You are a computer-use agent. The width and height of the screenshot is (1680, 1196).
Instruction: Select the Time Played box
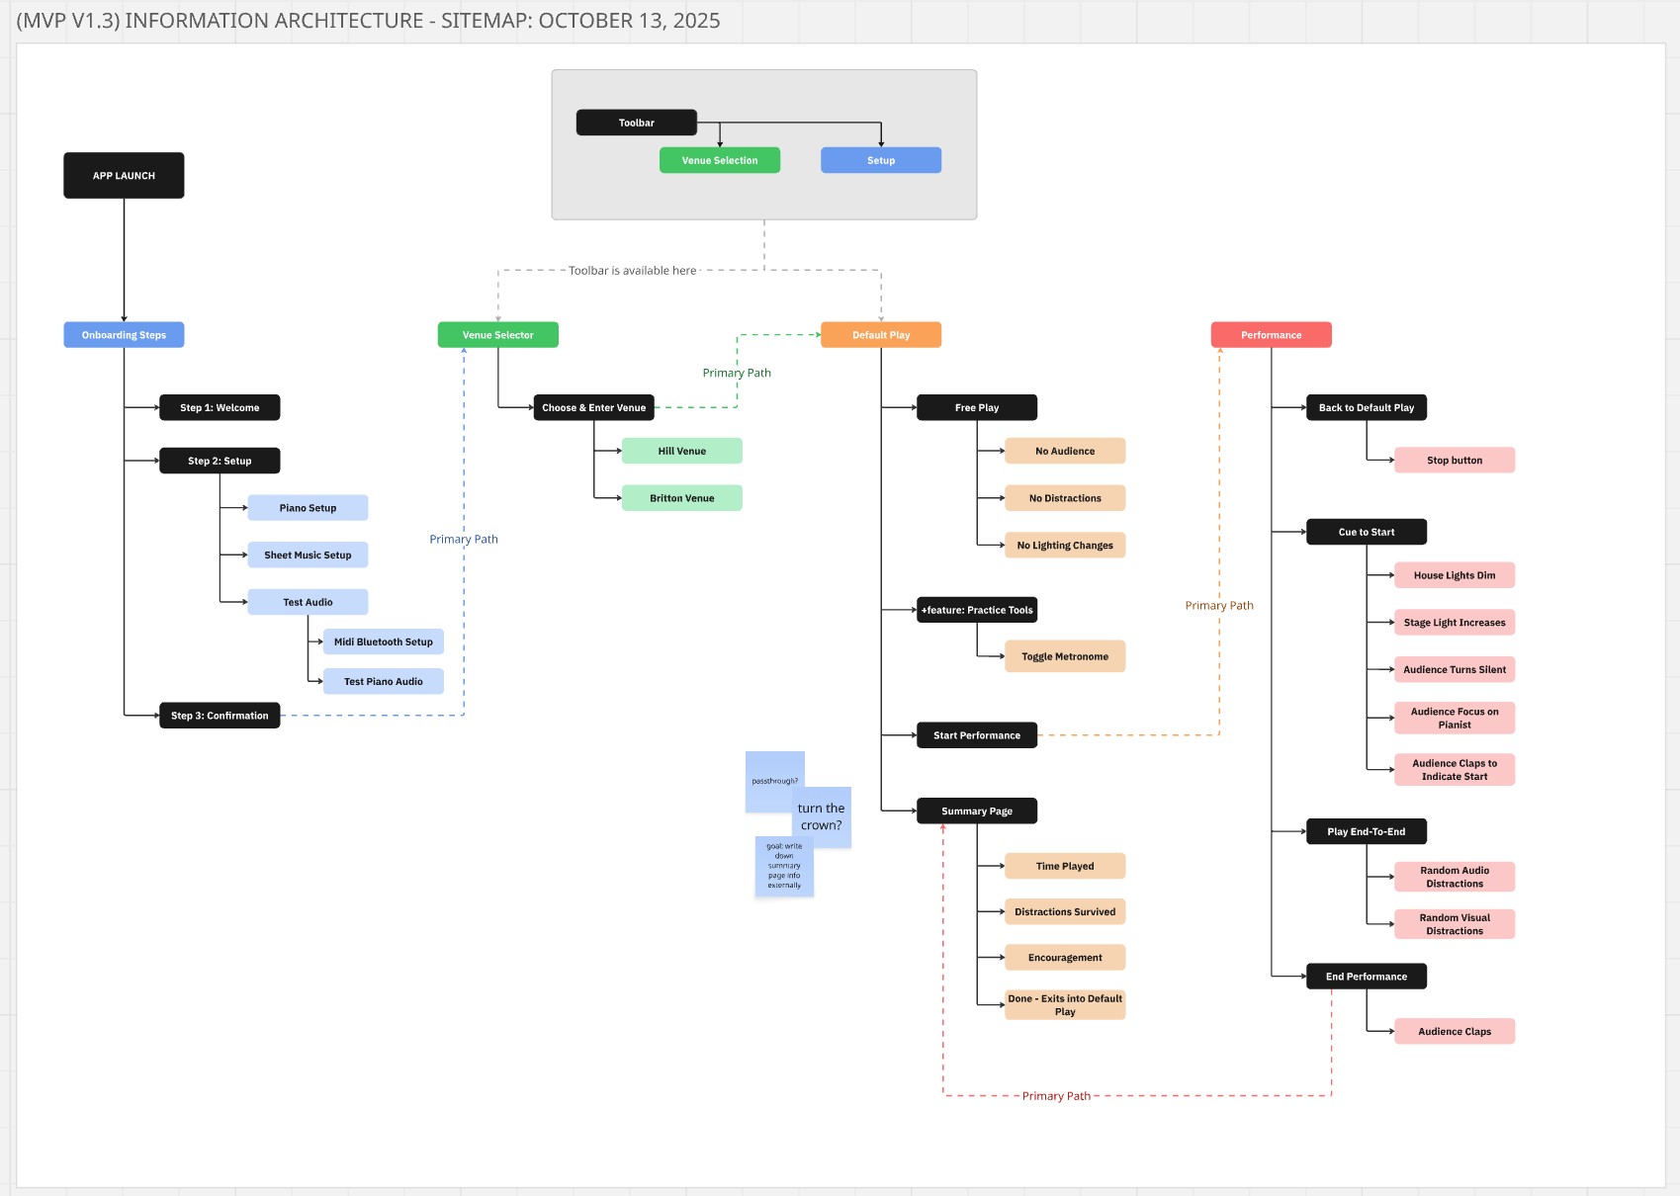coord(1065,866)
